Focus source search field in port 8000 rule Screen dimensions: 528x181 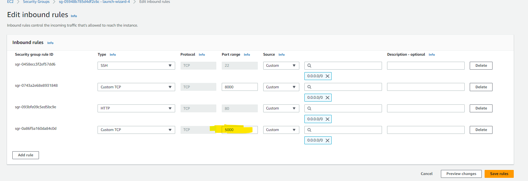(x=343, y=87)
